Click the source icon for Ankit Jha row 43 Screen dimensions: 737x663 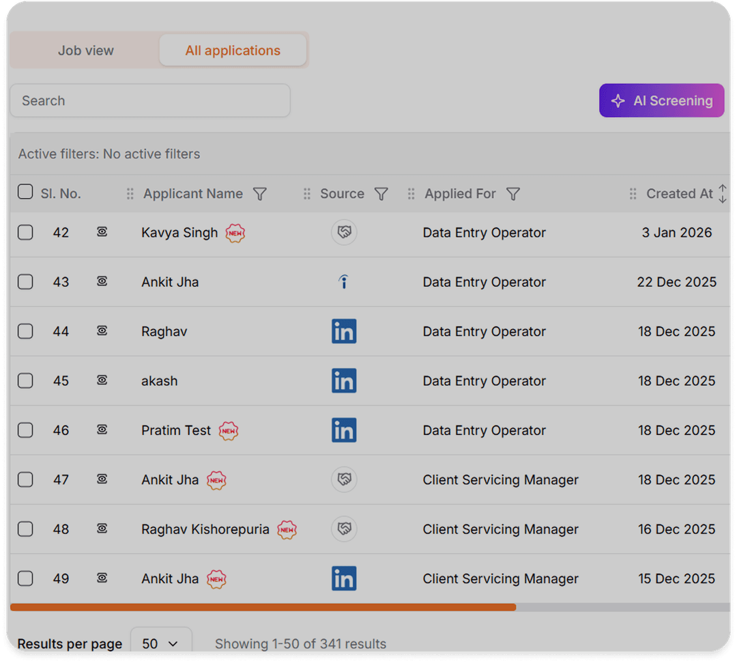[x=344, y=282]
